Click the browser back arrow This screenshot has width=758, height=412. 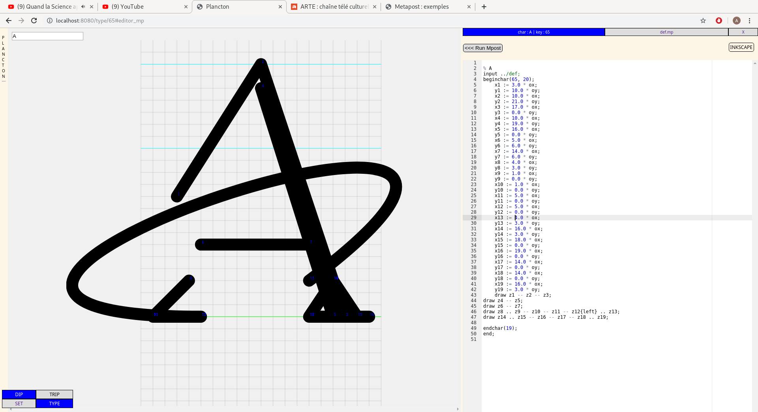[9, 21]
